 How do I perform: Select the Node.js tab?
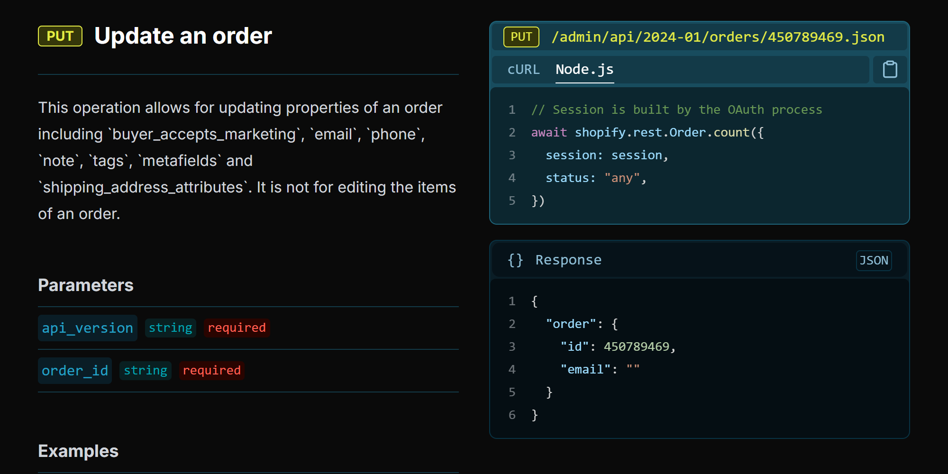click(x=584, y=70)
